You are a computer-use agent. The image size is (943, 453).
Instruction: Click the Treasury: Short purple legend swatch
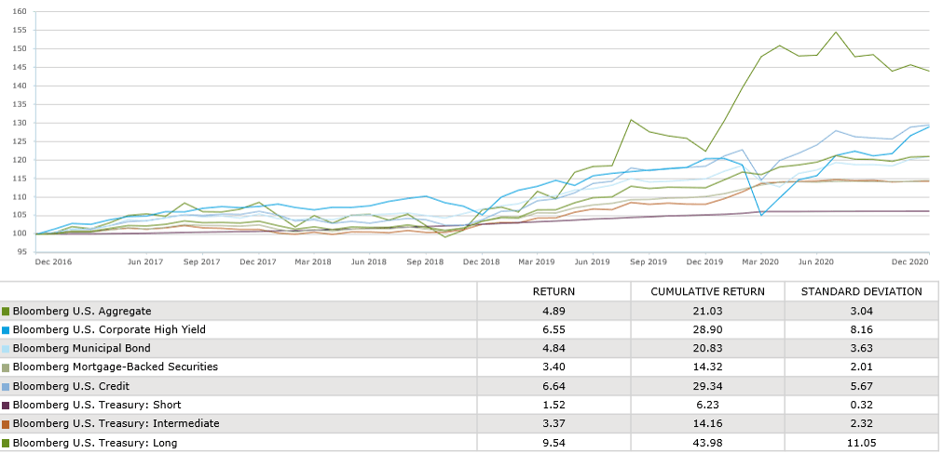click(x=6, y=405)
